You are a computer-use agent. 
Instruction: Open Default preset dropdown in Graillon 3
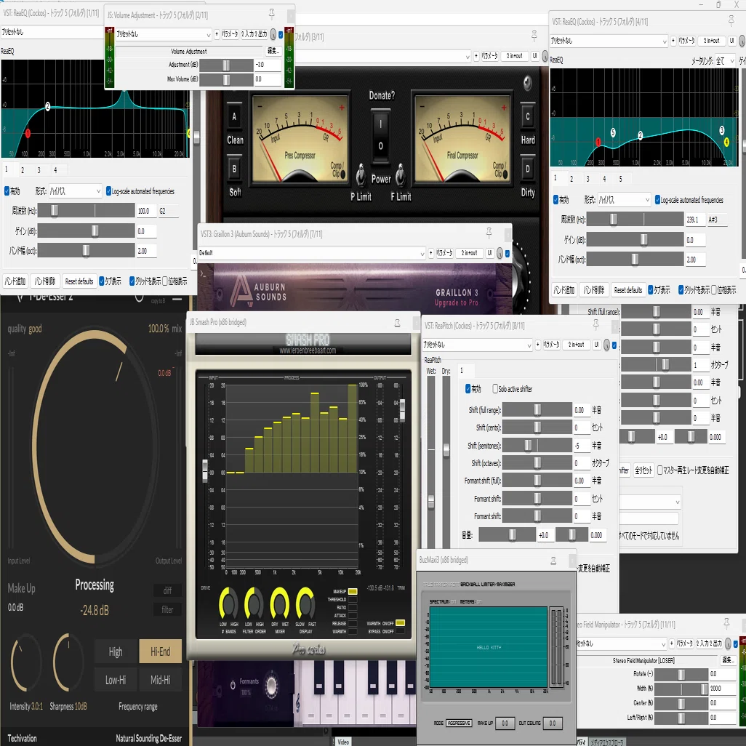click(312, 253)
